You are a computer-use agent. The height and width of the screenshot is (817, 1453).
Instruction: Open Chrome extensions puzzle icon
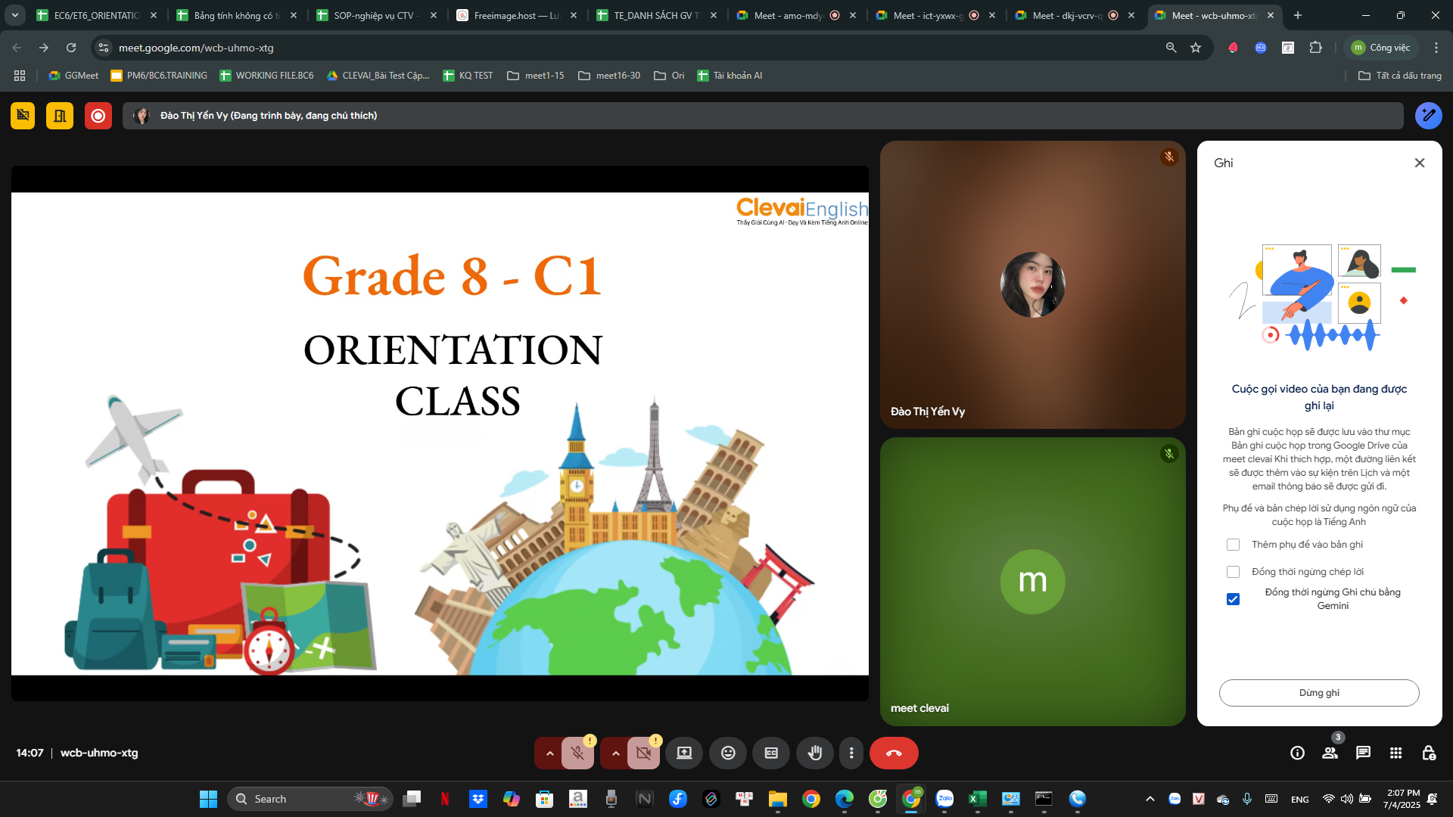click(1316, 48)
